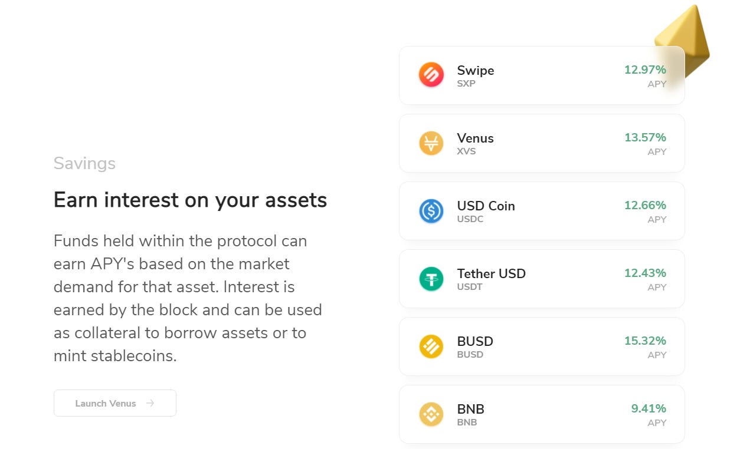
Task: Open the Tether USD asset card
Action: coord(542,279)
